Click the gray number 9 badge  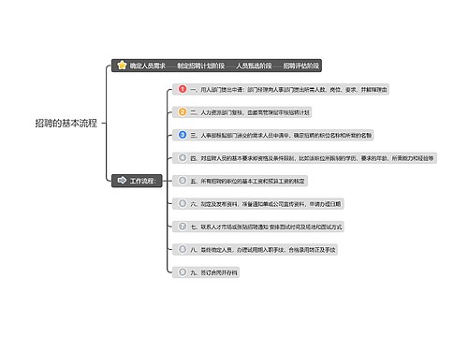pyautogui.click(x=183, y=272)
